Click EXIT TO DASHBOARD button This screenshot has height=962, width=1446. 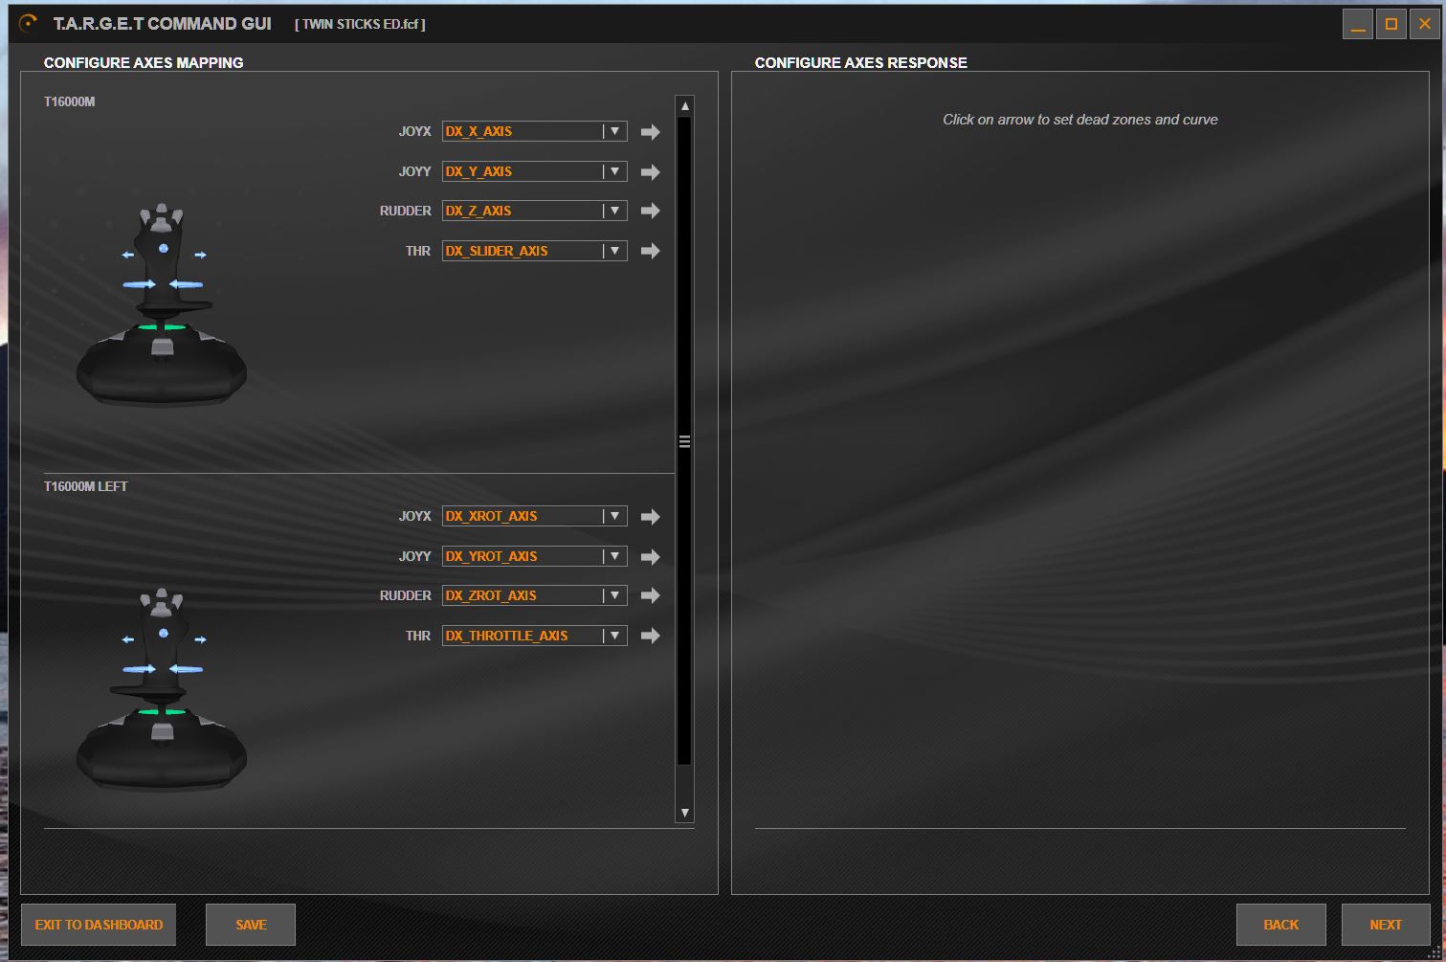coord(99,925)
